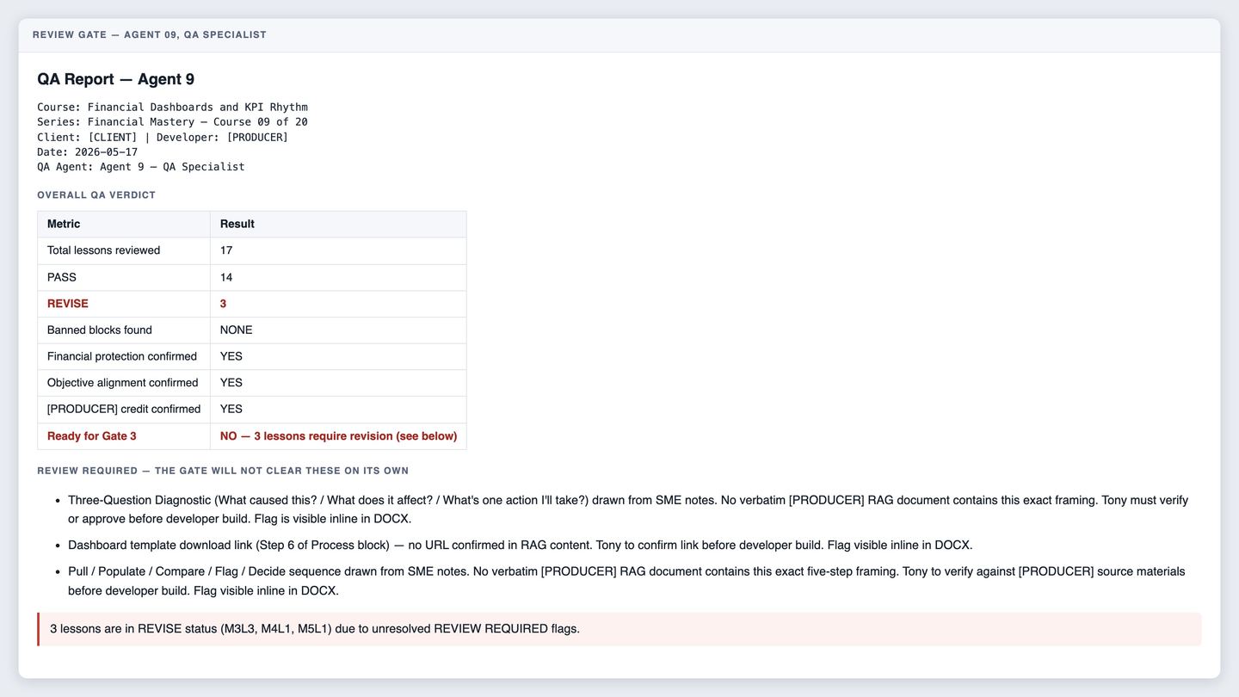The width and height of the screenshot is (1239, 697).
Task: Select the red "REVISE" metric cell
Action: pyautogui.click(x=124, y=304)
